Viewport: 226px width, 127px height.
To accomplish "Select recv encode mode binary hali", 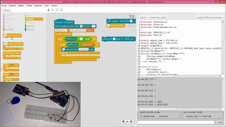I will click(x=185, y=116).
